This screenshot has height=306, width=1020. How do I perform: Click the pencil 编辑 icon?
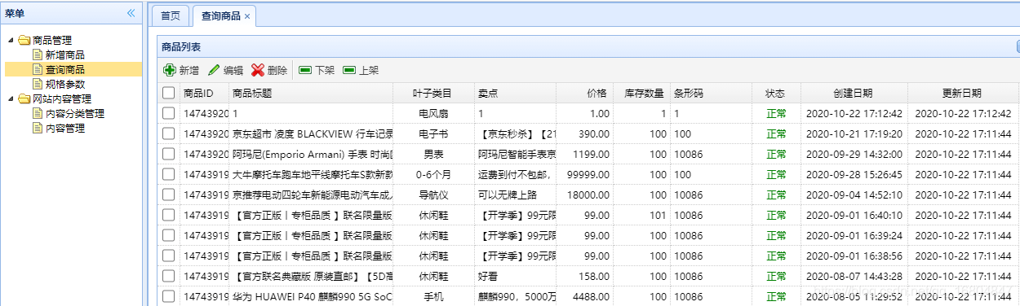point(214,71)
